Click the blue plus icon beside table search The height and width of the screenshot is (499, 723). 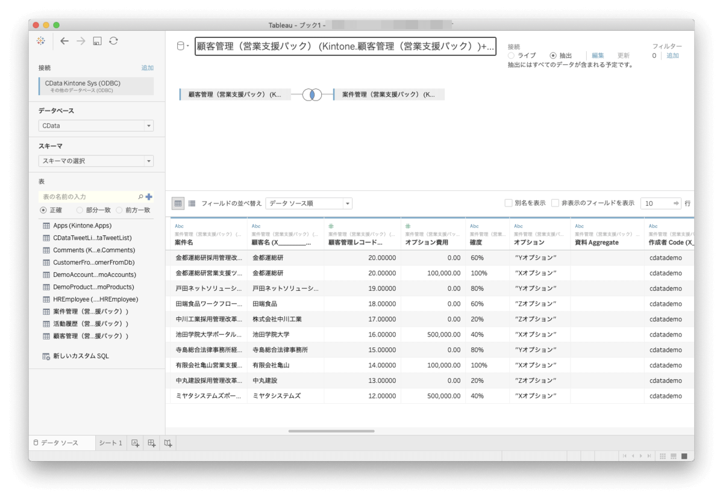149,197
